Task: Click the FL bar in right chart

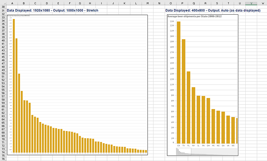Action: coord(189,107)
